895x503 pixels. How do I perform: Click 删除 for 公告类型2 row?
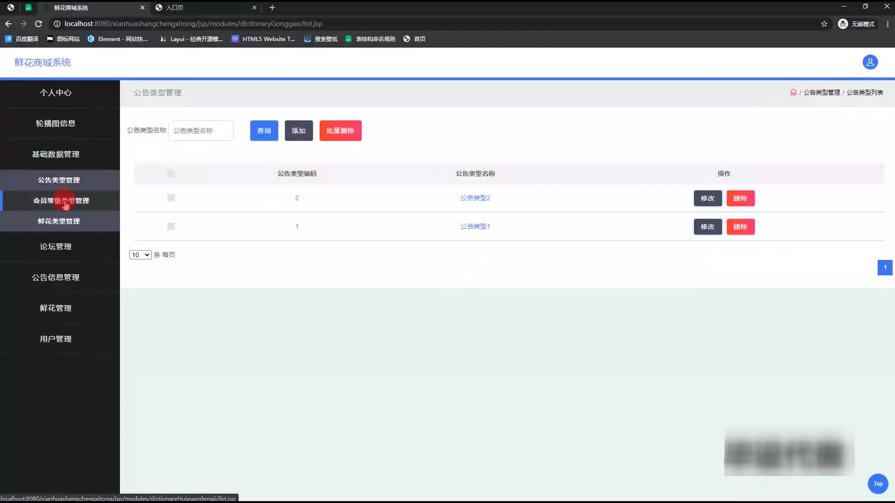pyautogui.click(x=740, y=198)
